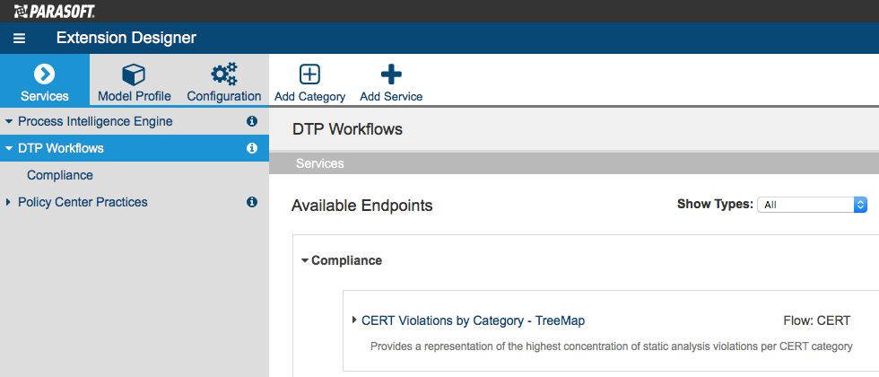Viewport: 879px width, 377px height.
Task: Collapse the Process Intelligence Engine category
Action: click(x=8, y=121)
